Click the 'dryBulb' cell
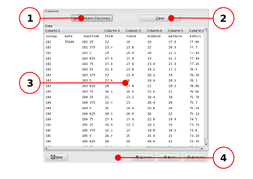Image resolution: width=253 pixels, height=179 pixels. click(x=154, y=36)
